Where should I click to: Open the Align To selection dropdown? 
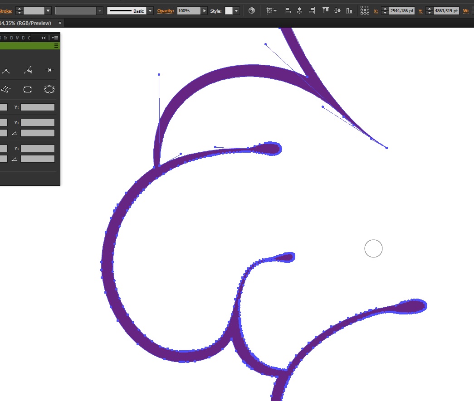pos(271,11)
